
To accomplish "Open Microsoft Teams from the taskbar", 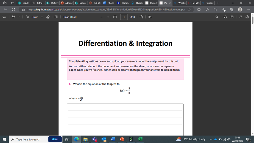I will 95,139.
